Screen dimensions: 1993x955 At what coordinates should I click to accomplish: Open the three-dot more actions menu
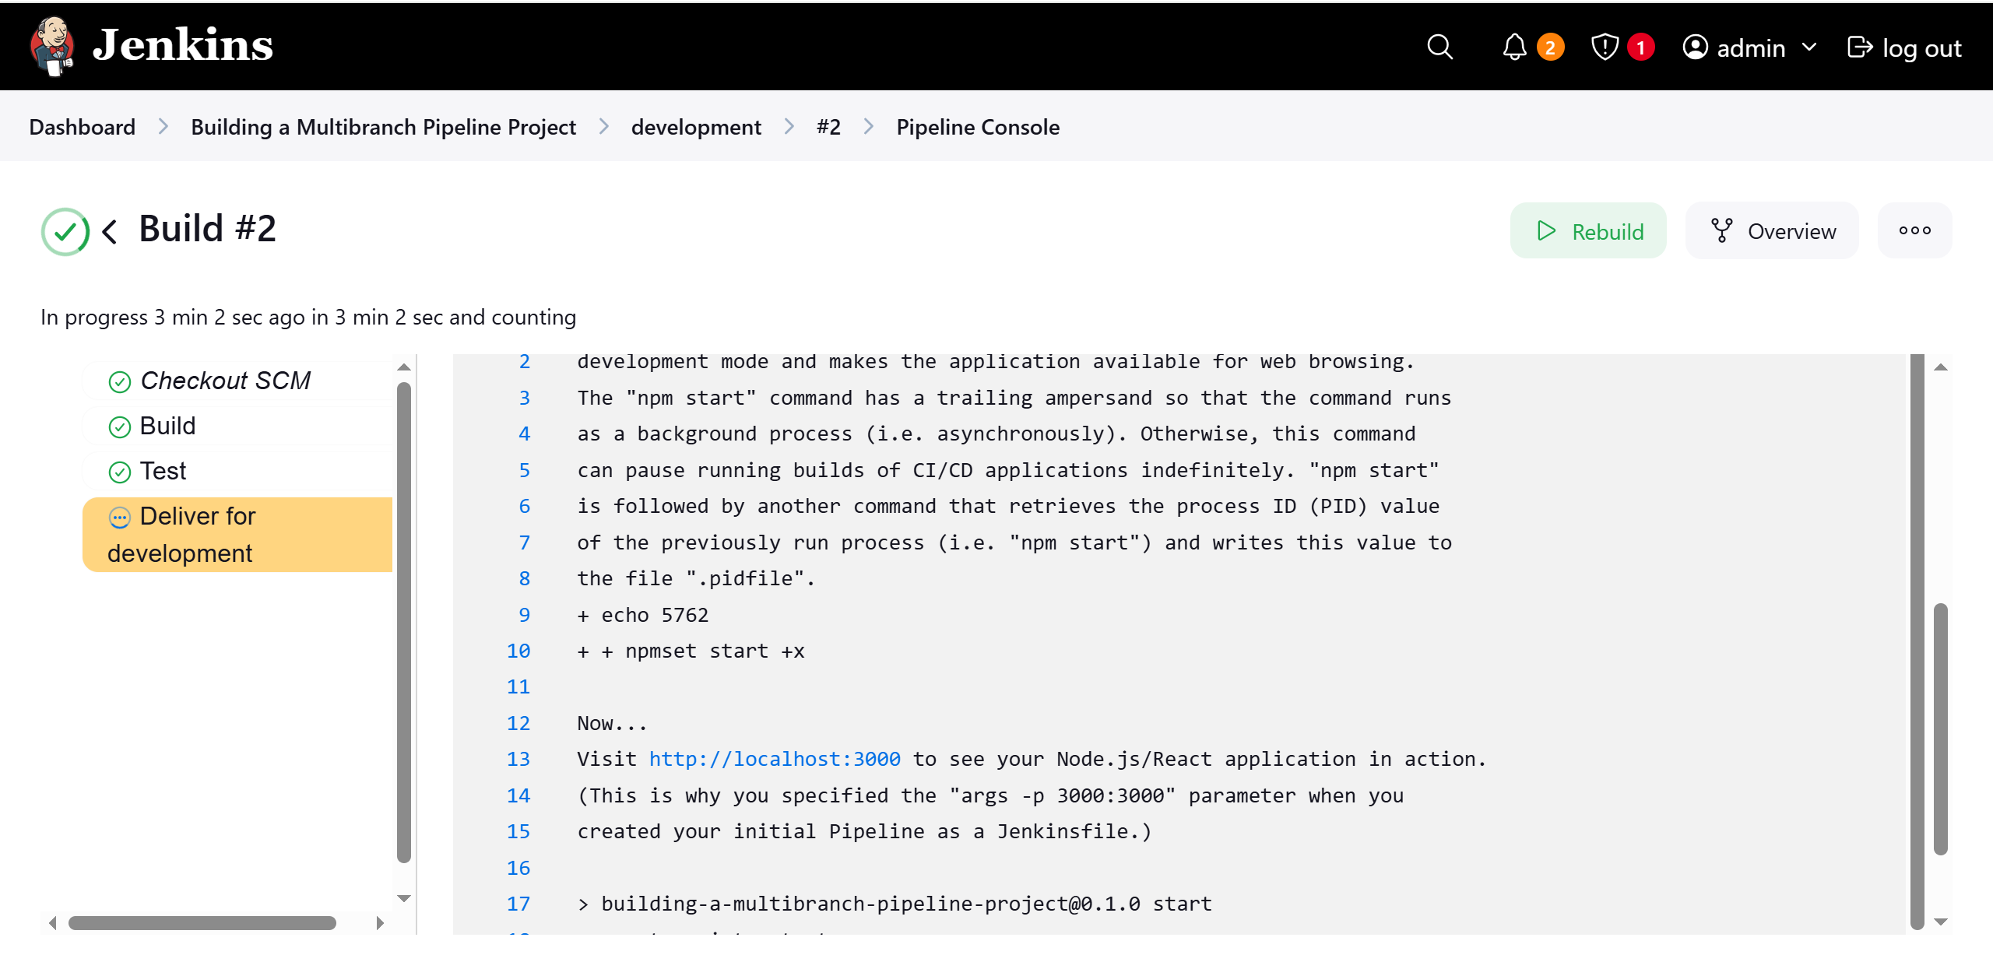coord(1914,230)
